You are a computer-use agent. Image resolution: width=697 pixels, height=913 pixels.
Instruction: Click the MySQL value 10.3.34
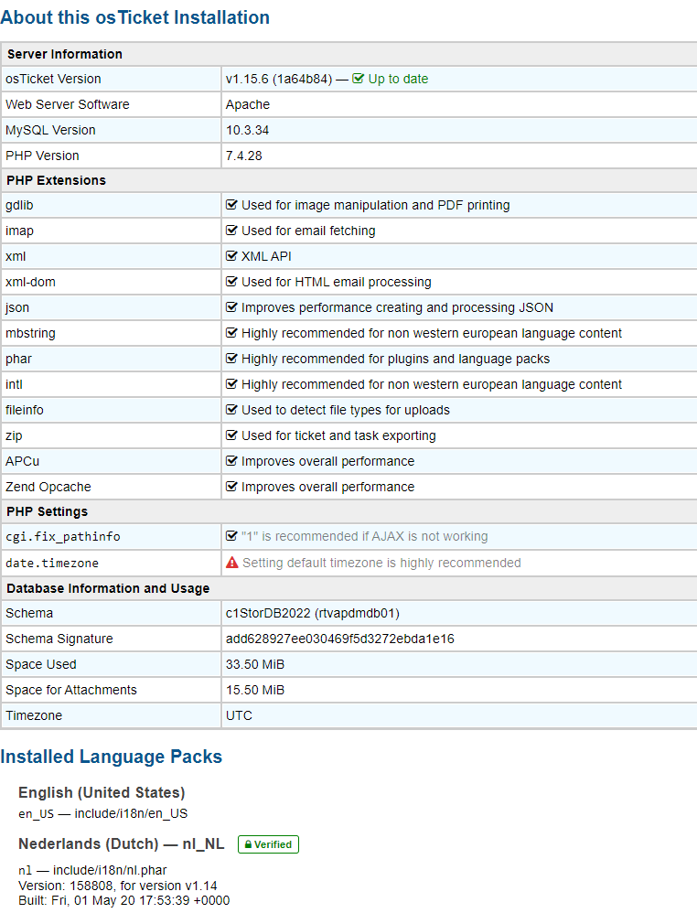(248, 130)
